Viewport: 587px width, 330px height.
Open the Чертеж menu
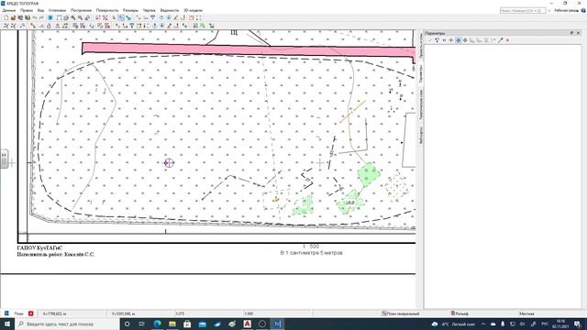pos(149,10)
